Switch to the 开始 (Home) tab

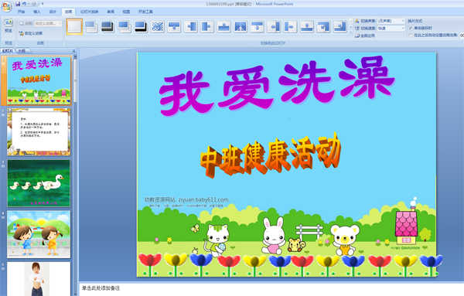[22, 12]
